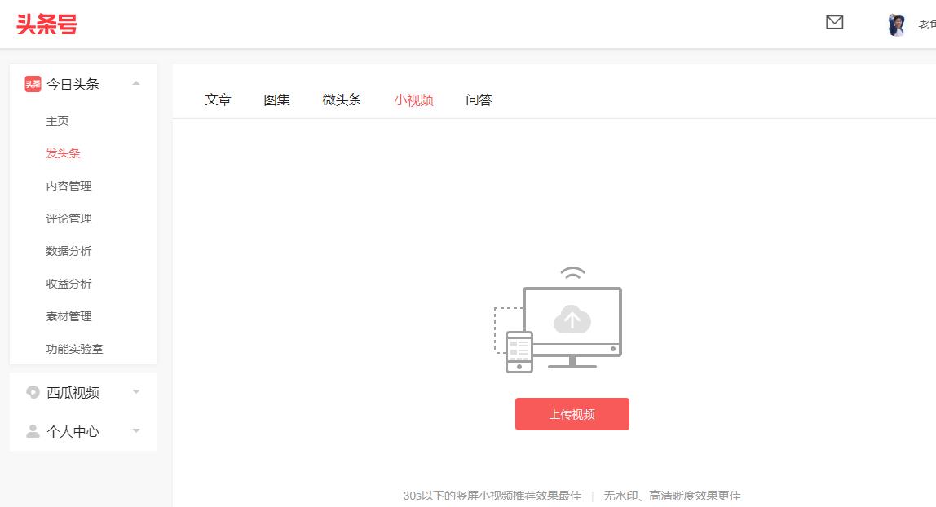Click the 头条号 logo

(x=46, y=24)
